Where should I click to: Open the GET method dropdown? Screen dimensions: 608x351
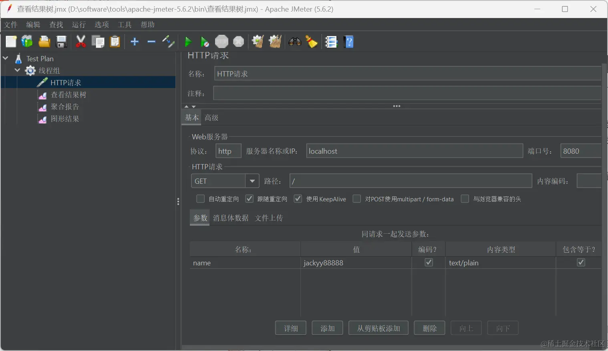click(x=252, y=181)
